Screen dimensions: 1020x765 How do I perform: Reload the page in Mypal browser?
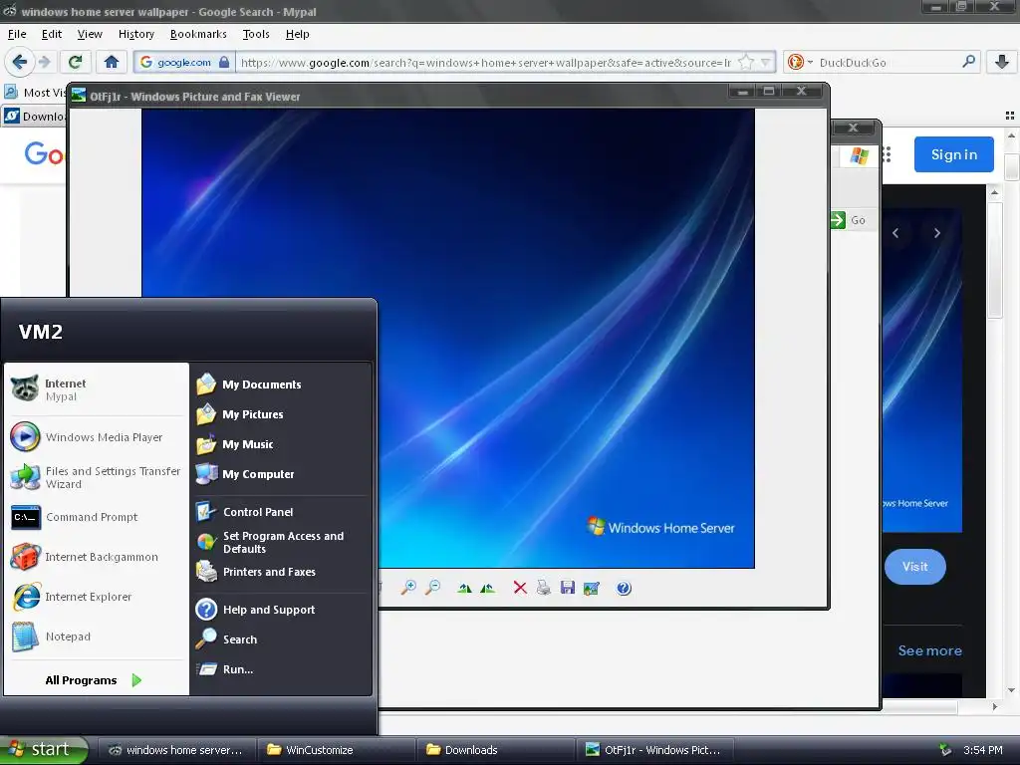coord(75,62)
